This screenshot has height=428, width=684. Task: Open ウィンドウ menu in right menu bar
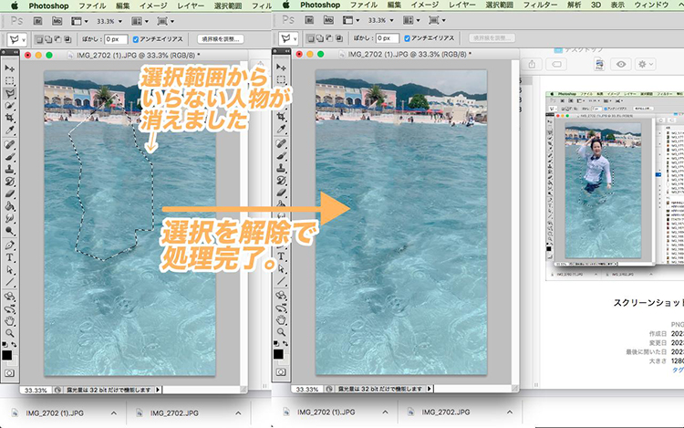pos(651,5)
